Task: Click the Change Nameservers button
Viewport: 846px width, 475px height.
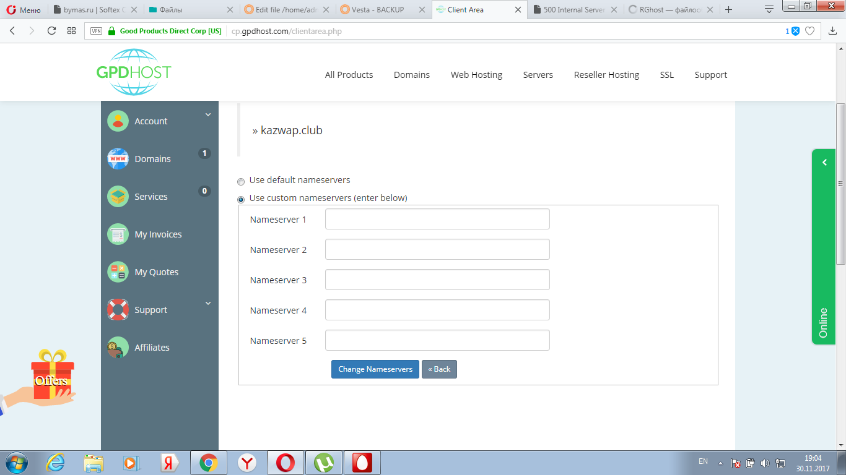Action: [x=375, y=369]
